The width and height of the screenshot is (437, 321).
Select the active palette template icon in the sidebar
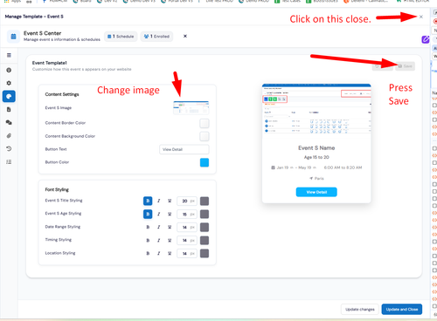9,96
